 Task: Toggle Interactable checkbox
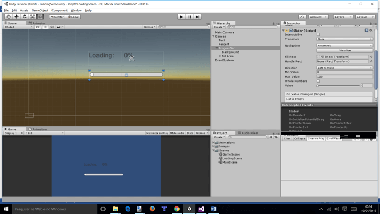coord(318,35)
